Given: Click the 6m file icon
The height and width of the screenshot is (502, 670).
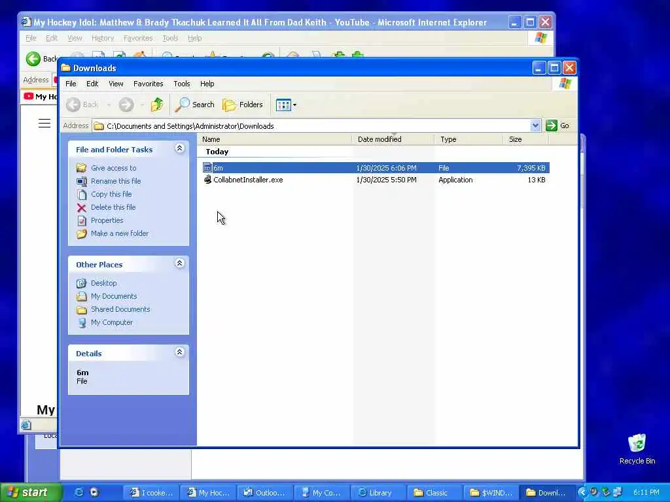Looking at the screenshot, I should (x=207, y=168).
